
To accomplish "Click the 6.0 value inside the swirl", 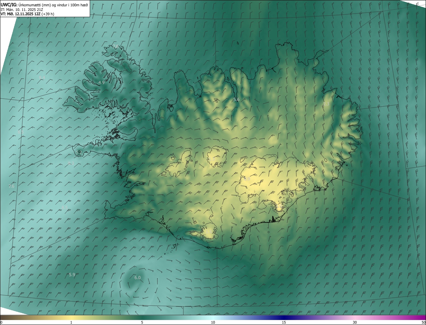I will 137,277.
